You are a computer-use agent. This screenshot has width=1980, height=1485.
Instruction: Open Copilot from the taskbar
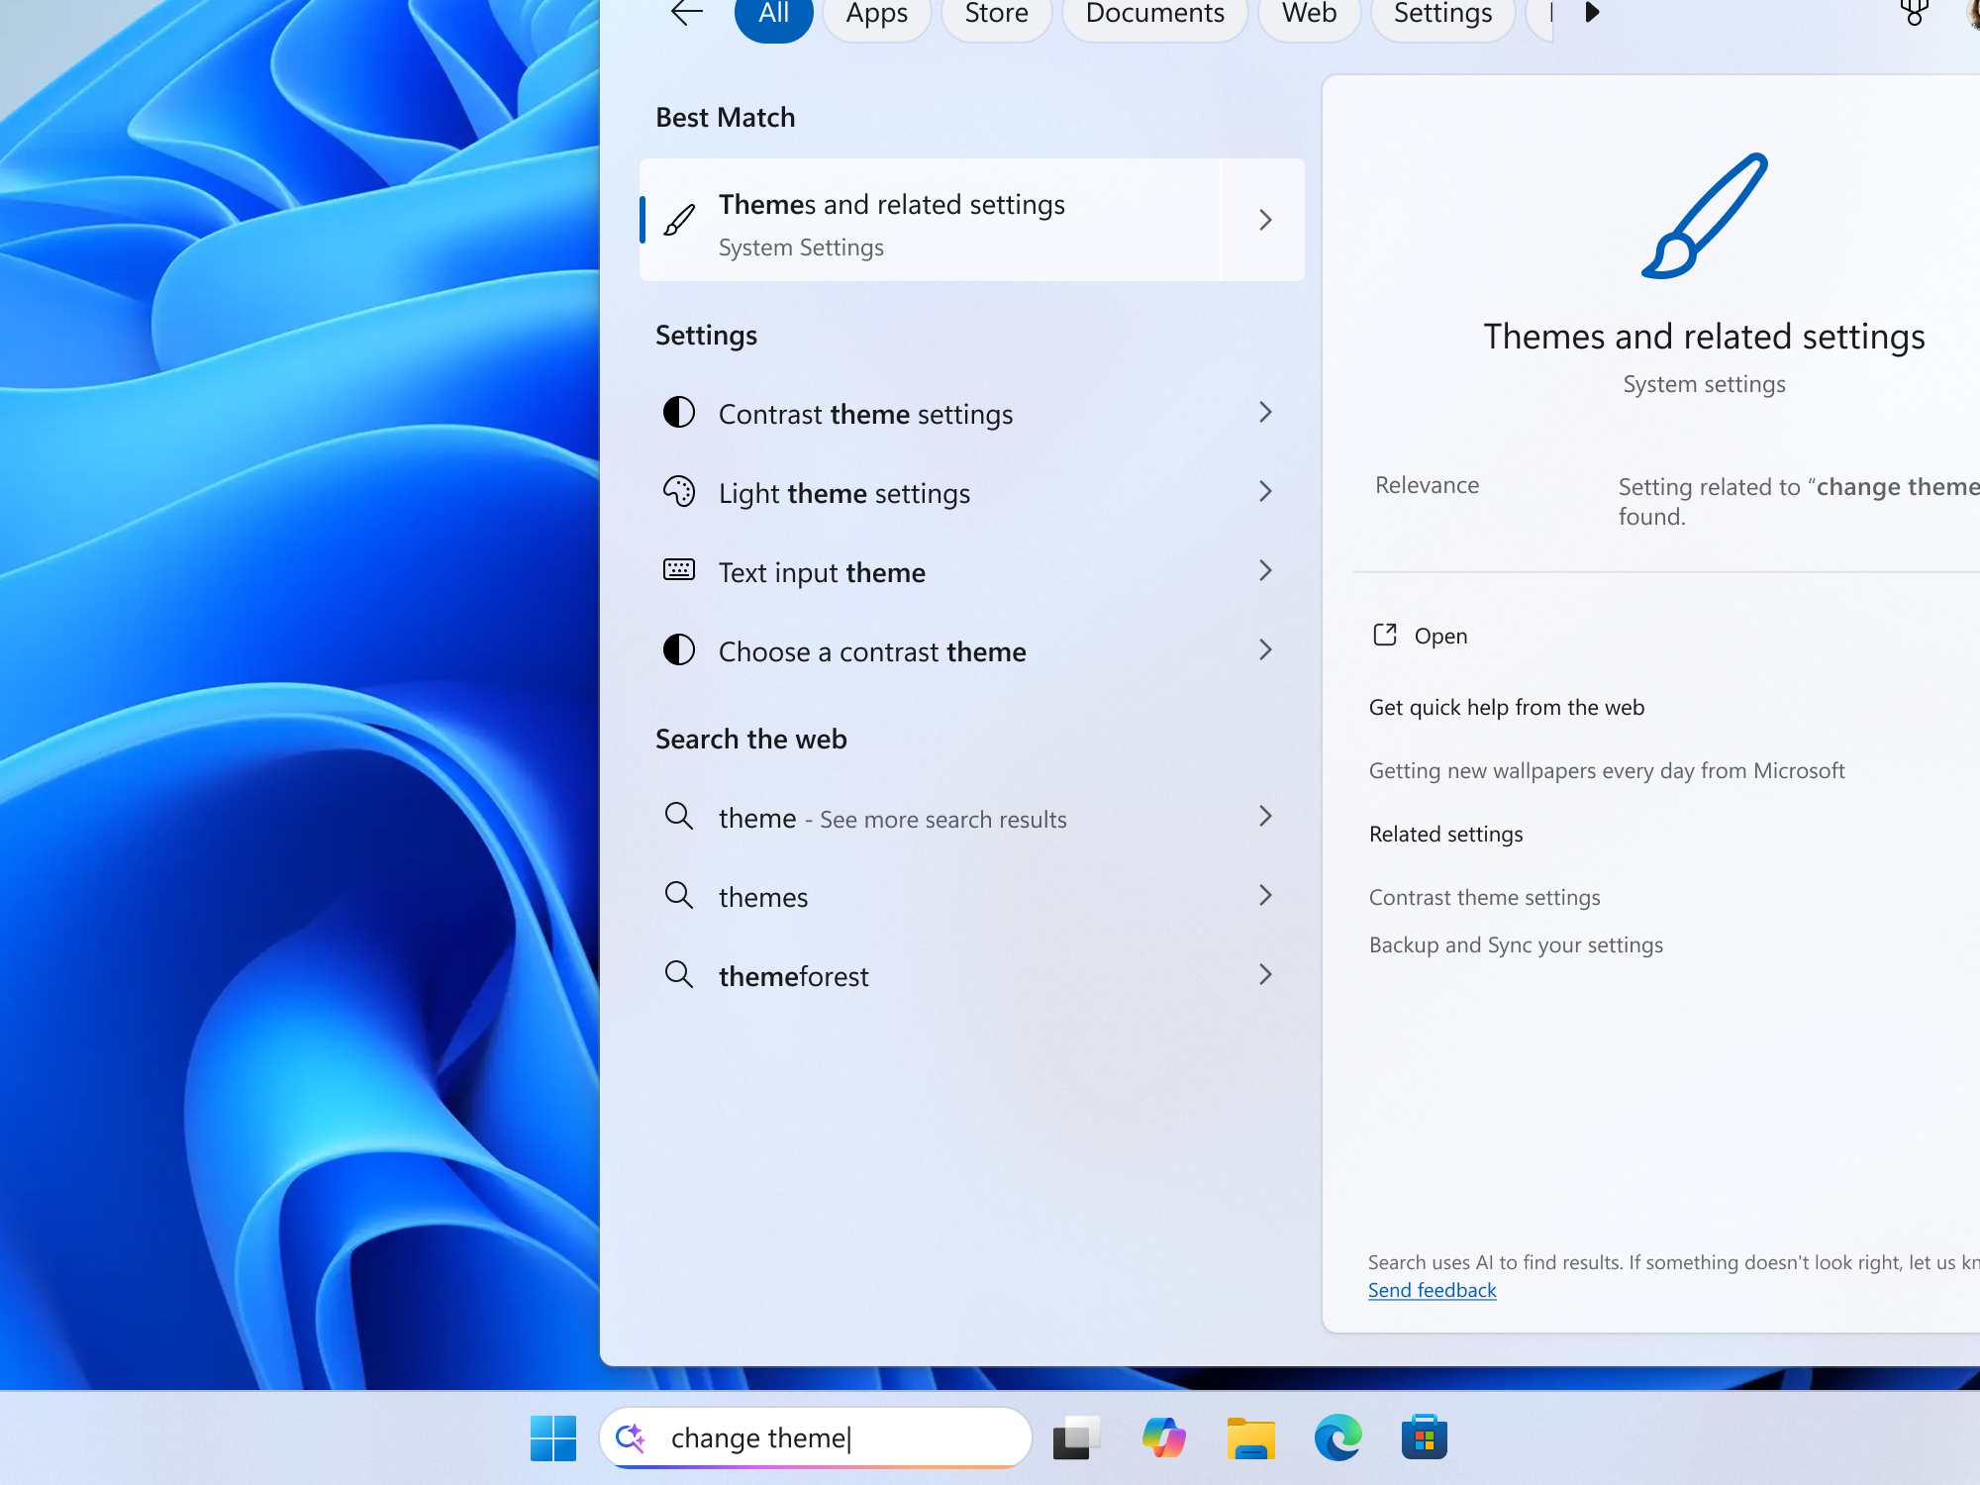pyautogui.click(x=1164, y=1437)
